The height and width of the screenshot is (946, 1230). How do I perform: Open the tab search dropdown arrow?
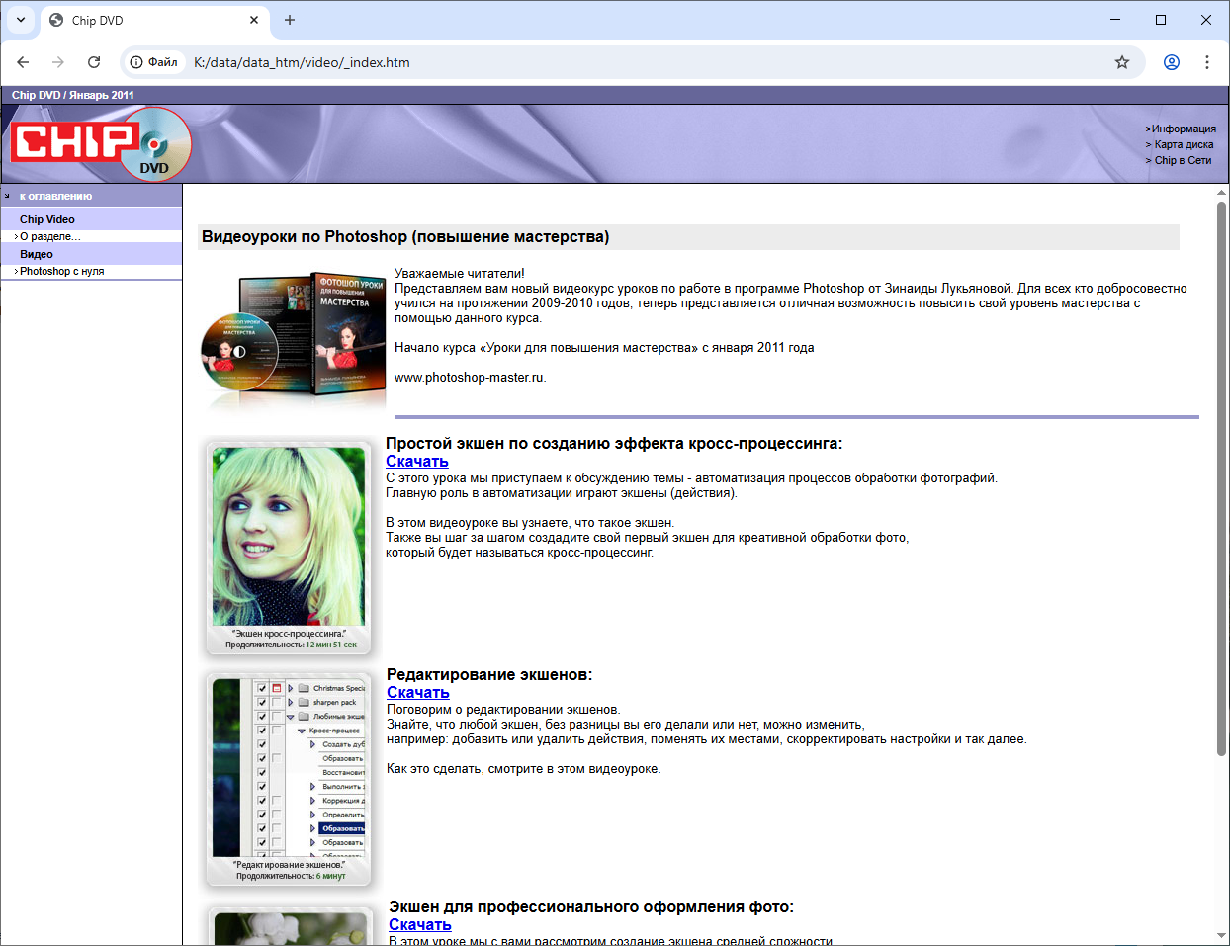[x=21, y=20]
